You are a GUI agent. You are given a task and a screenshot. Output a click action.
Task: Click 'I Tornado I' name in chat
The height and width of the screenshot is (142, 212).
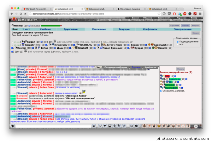[46, 72]
